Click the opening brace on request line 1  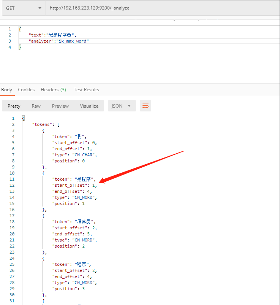pos(20,29)
